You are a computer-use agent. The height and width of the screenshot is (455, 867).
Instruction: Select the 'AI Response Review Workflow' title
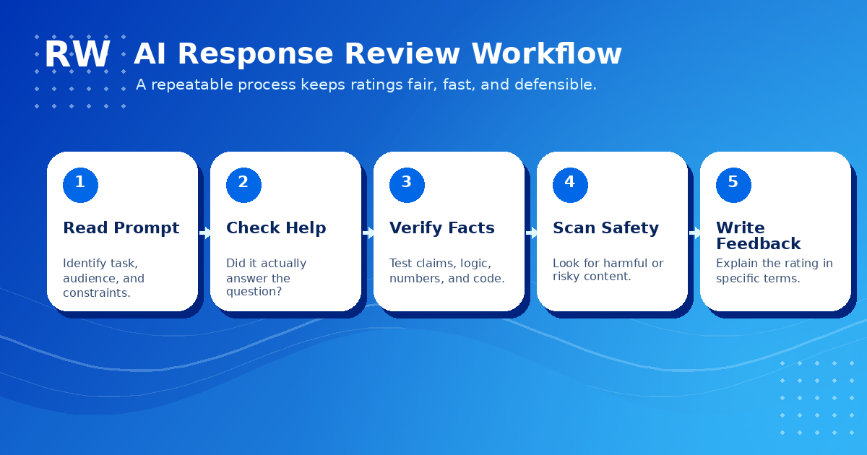(x=378, y=55)
